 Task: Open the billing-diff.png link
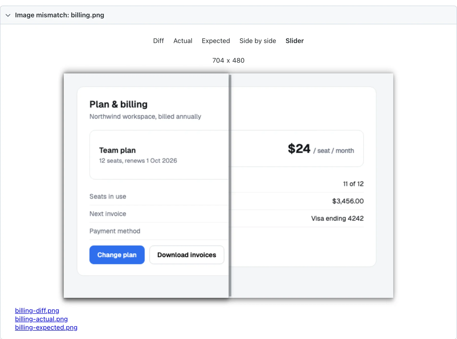[37, 310]
